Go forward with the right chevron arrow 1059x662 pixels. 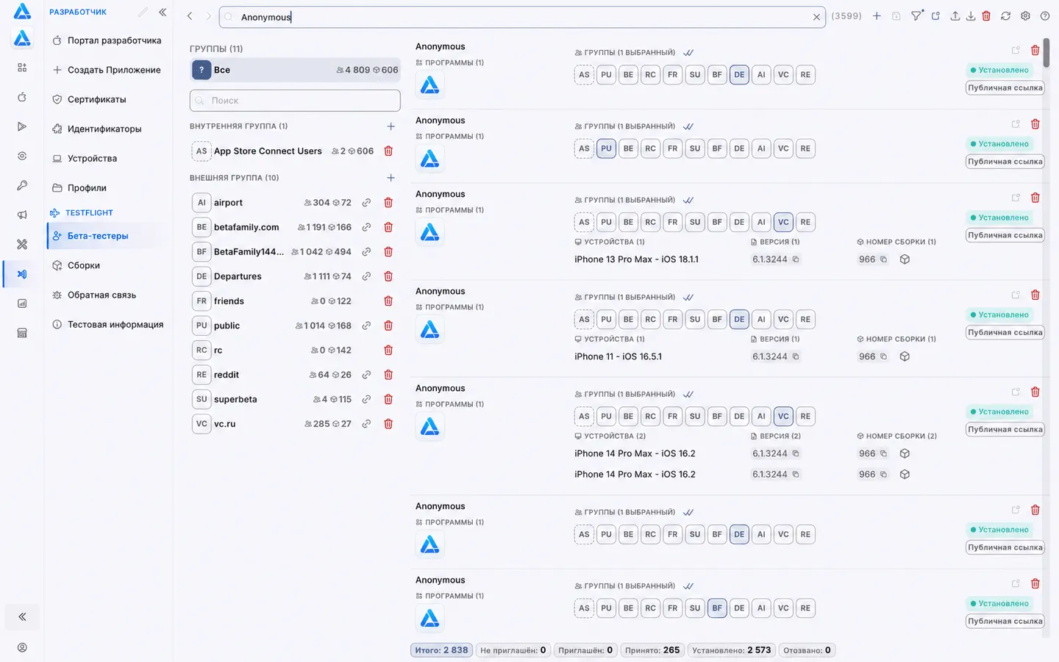coord(208,16)
